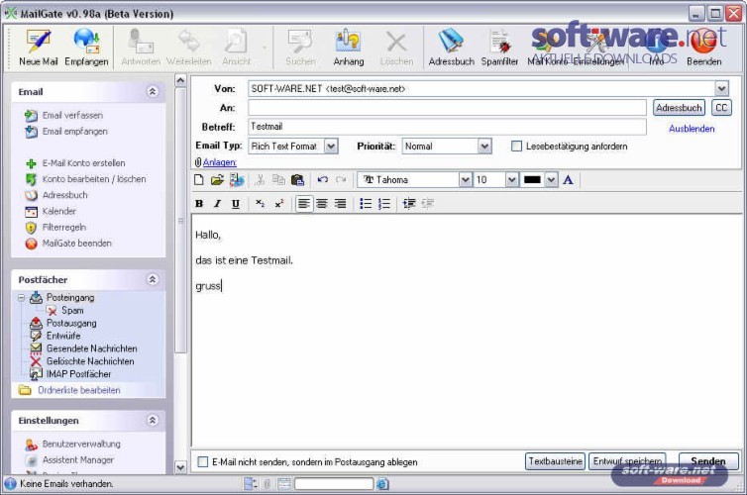Viewport: 747px width, 495px height.
Task: Open the font color dropdown arrow
Action: [x=551, y=180]
